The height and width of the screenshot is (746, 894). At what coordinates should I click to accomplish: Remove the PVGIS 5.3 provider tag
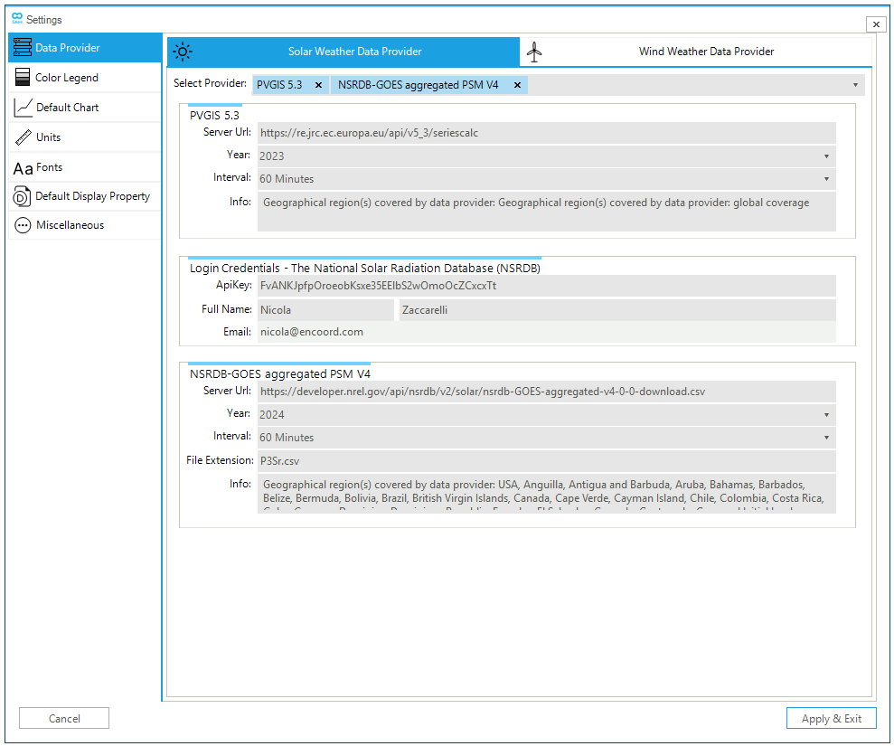coord(318,85)
